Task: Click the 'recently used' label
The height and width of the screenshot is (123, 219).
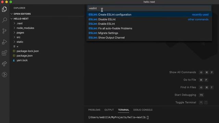Action: 200,15
